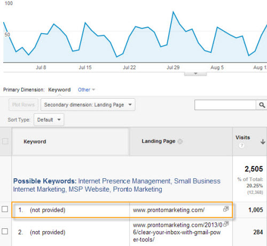Click the 1,005 visits value
267x246 pixels.
tap(256, 210)
